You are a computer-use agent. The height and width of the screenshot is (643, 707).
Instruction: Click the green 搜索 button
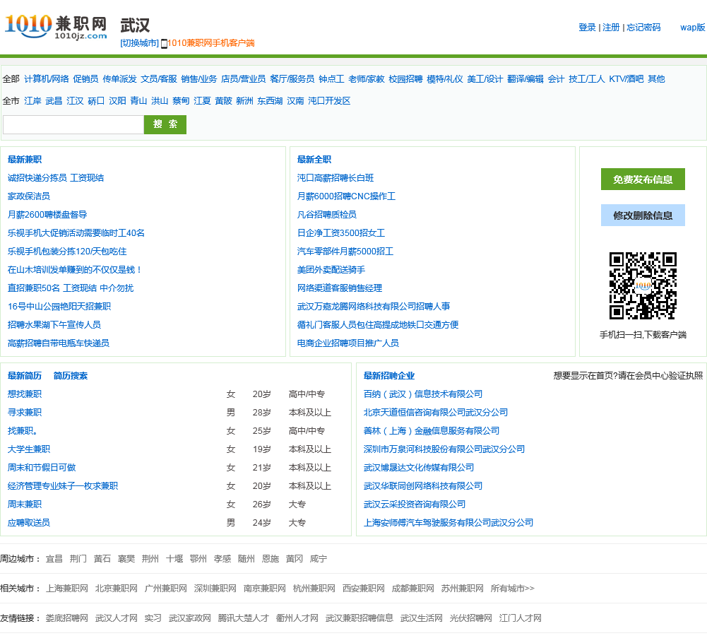click(165, 124)
